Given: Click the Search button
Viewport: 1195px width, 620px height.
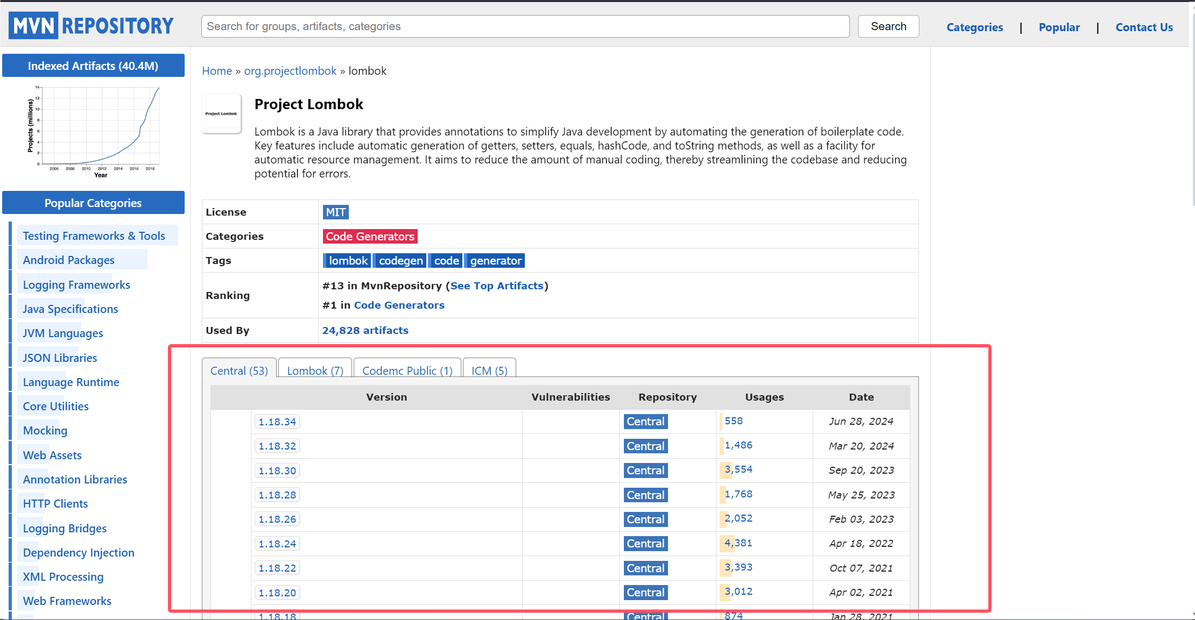Looking at the screenshot, I should (x=888, y=26).
